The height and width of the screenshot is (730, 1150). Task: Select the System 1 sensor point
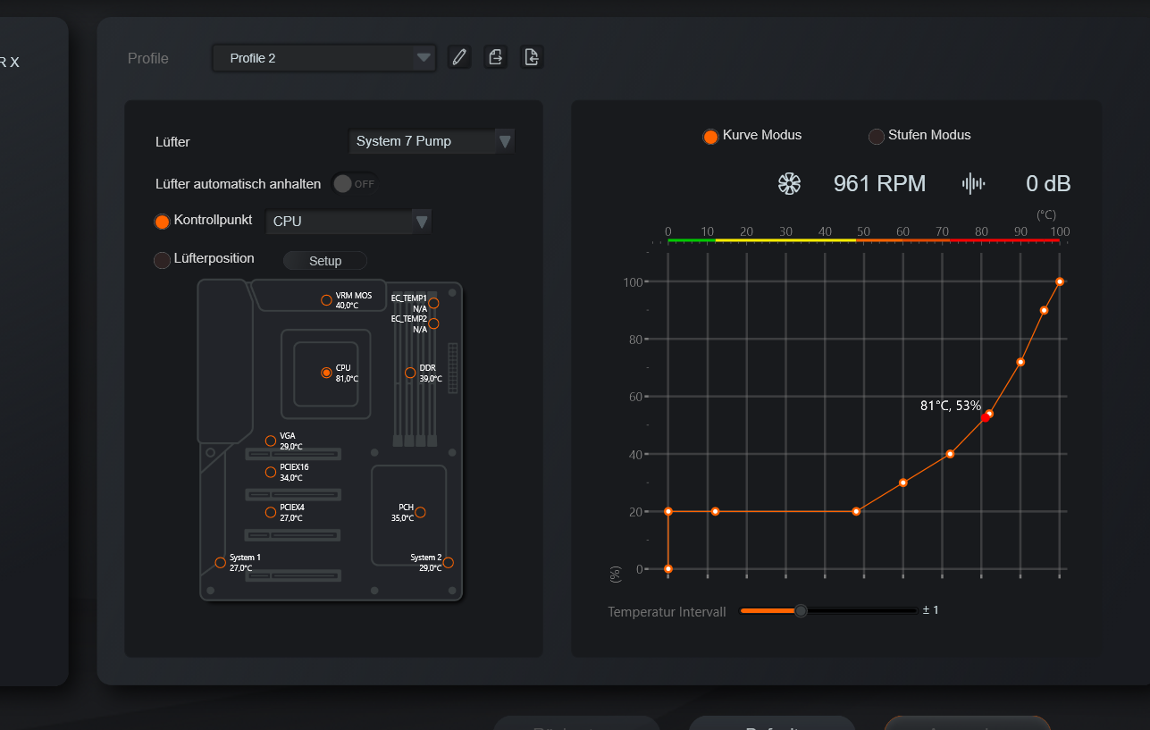coord(221,562)
